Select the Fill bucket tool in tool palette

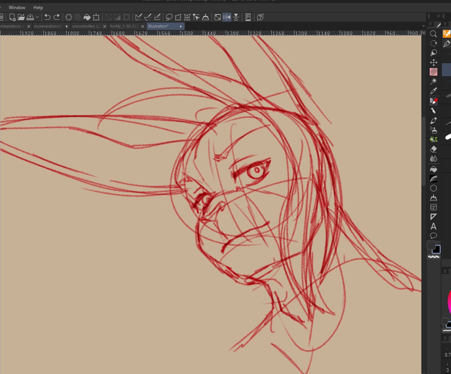point(434,169)
